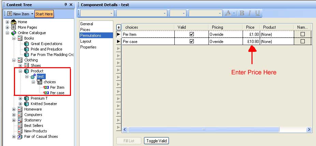Collapse the Online Catalogue tree node
The image size is (316, 146).
pyautogui.click(x=8, y=33)
